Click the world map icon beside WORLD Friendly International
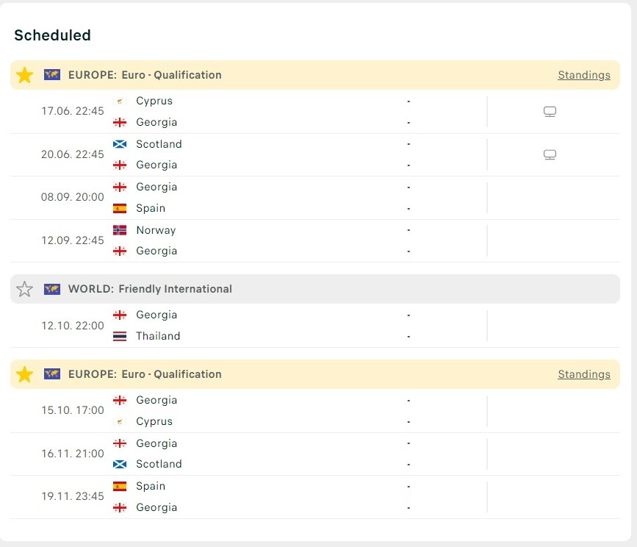 pos(52,289)
